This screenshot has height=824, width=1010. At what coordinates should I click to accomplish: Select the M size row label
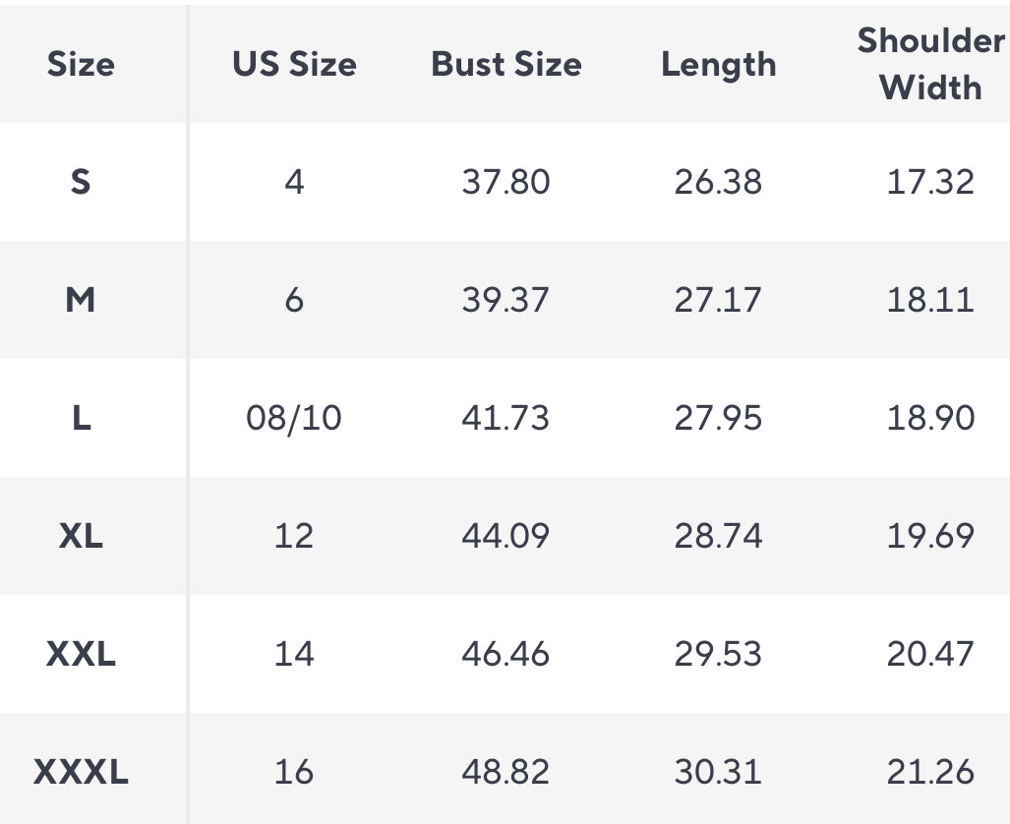click(81, 300)
